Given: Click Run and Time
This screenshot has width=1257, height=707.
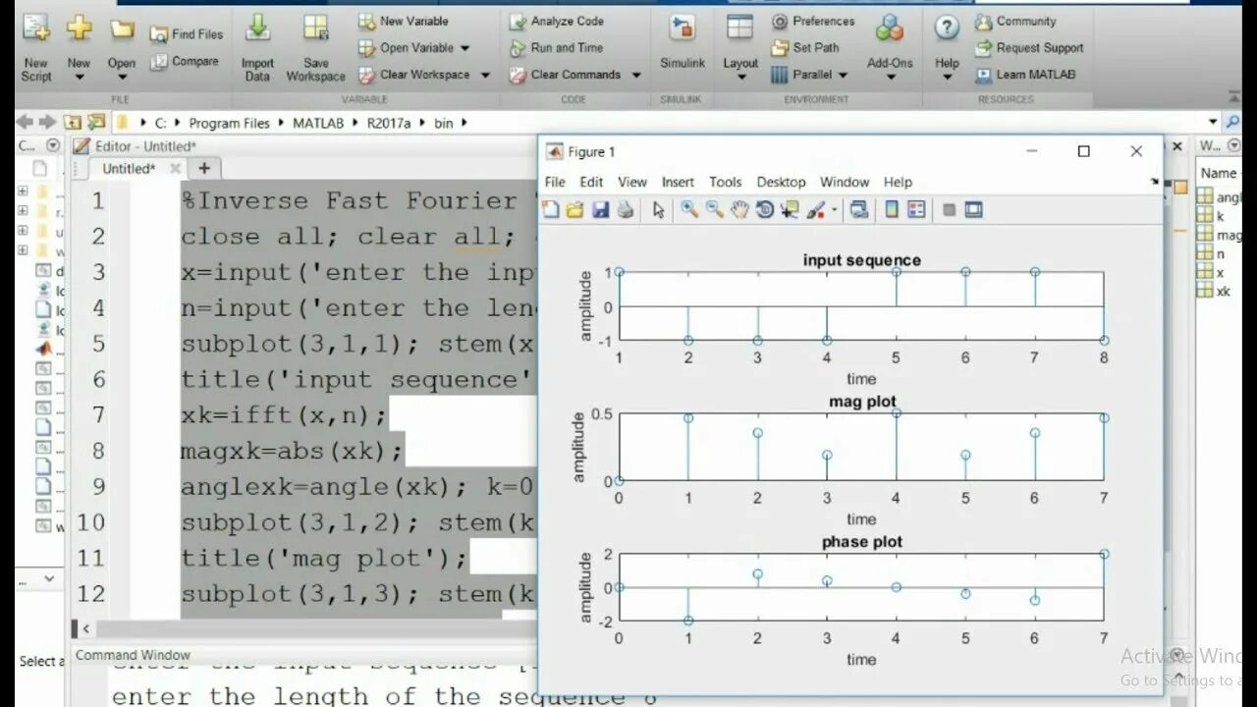Looking at the screenshot, I should [x=556, y=47].
